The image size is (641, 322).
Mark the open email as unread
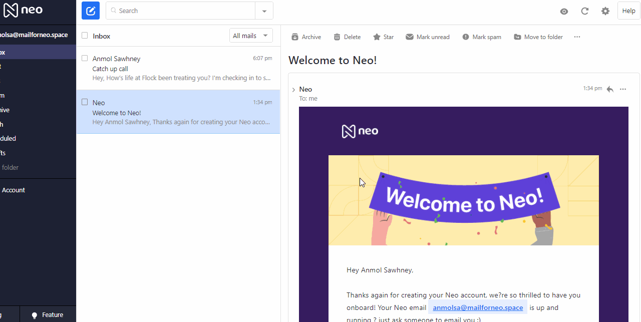(x=427, y=37)
